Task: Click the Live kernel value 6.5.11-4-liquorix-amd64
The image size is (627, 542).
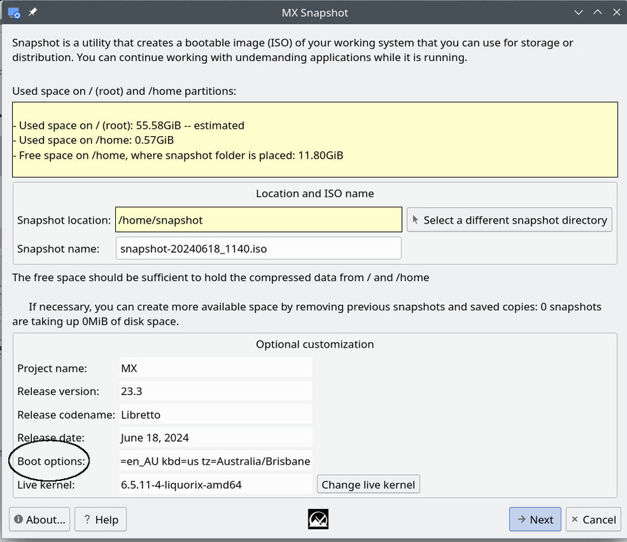Action: pyautogui.click(x=216, y=484)
